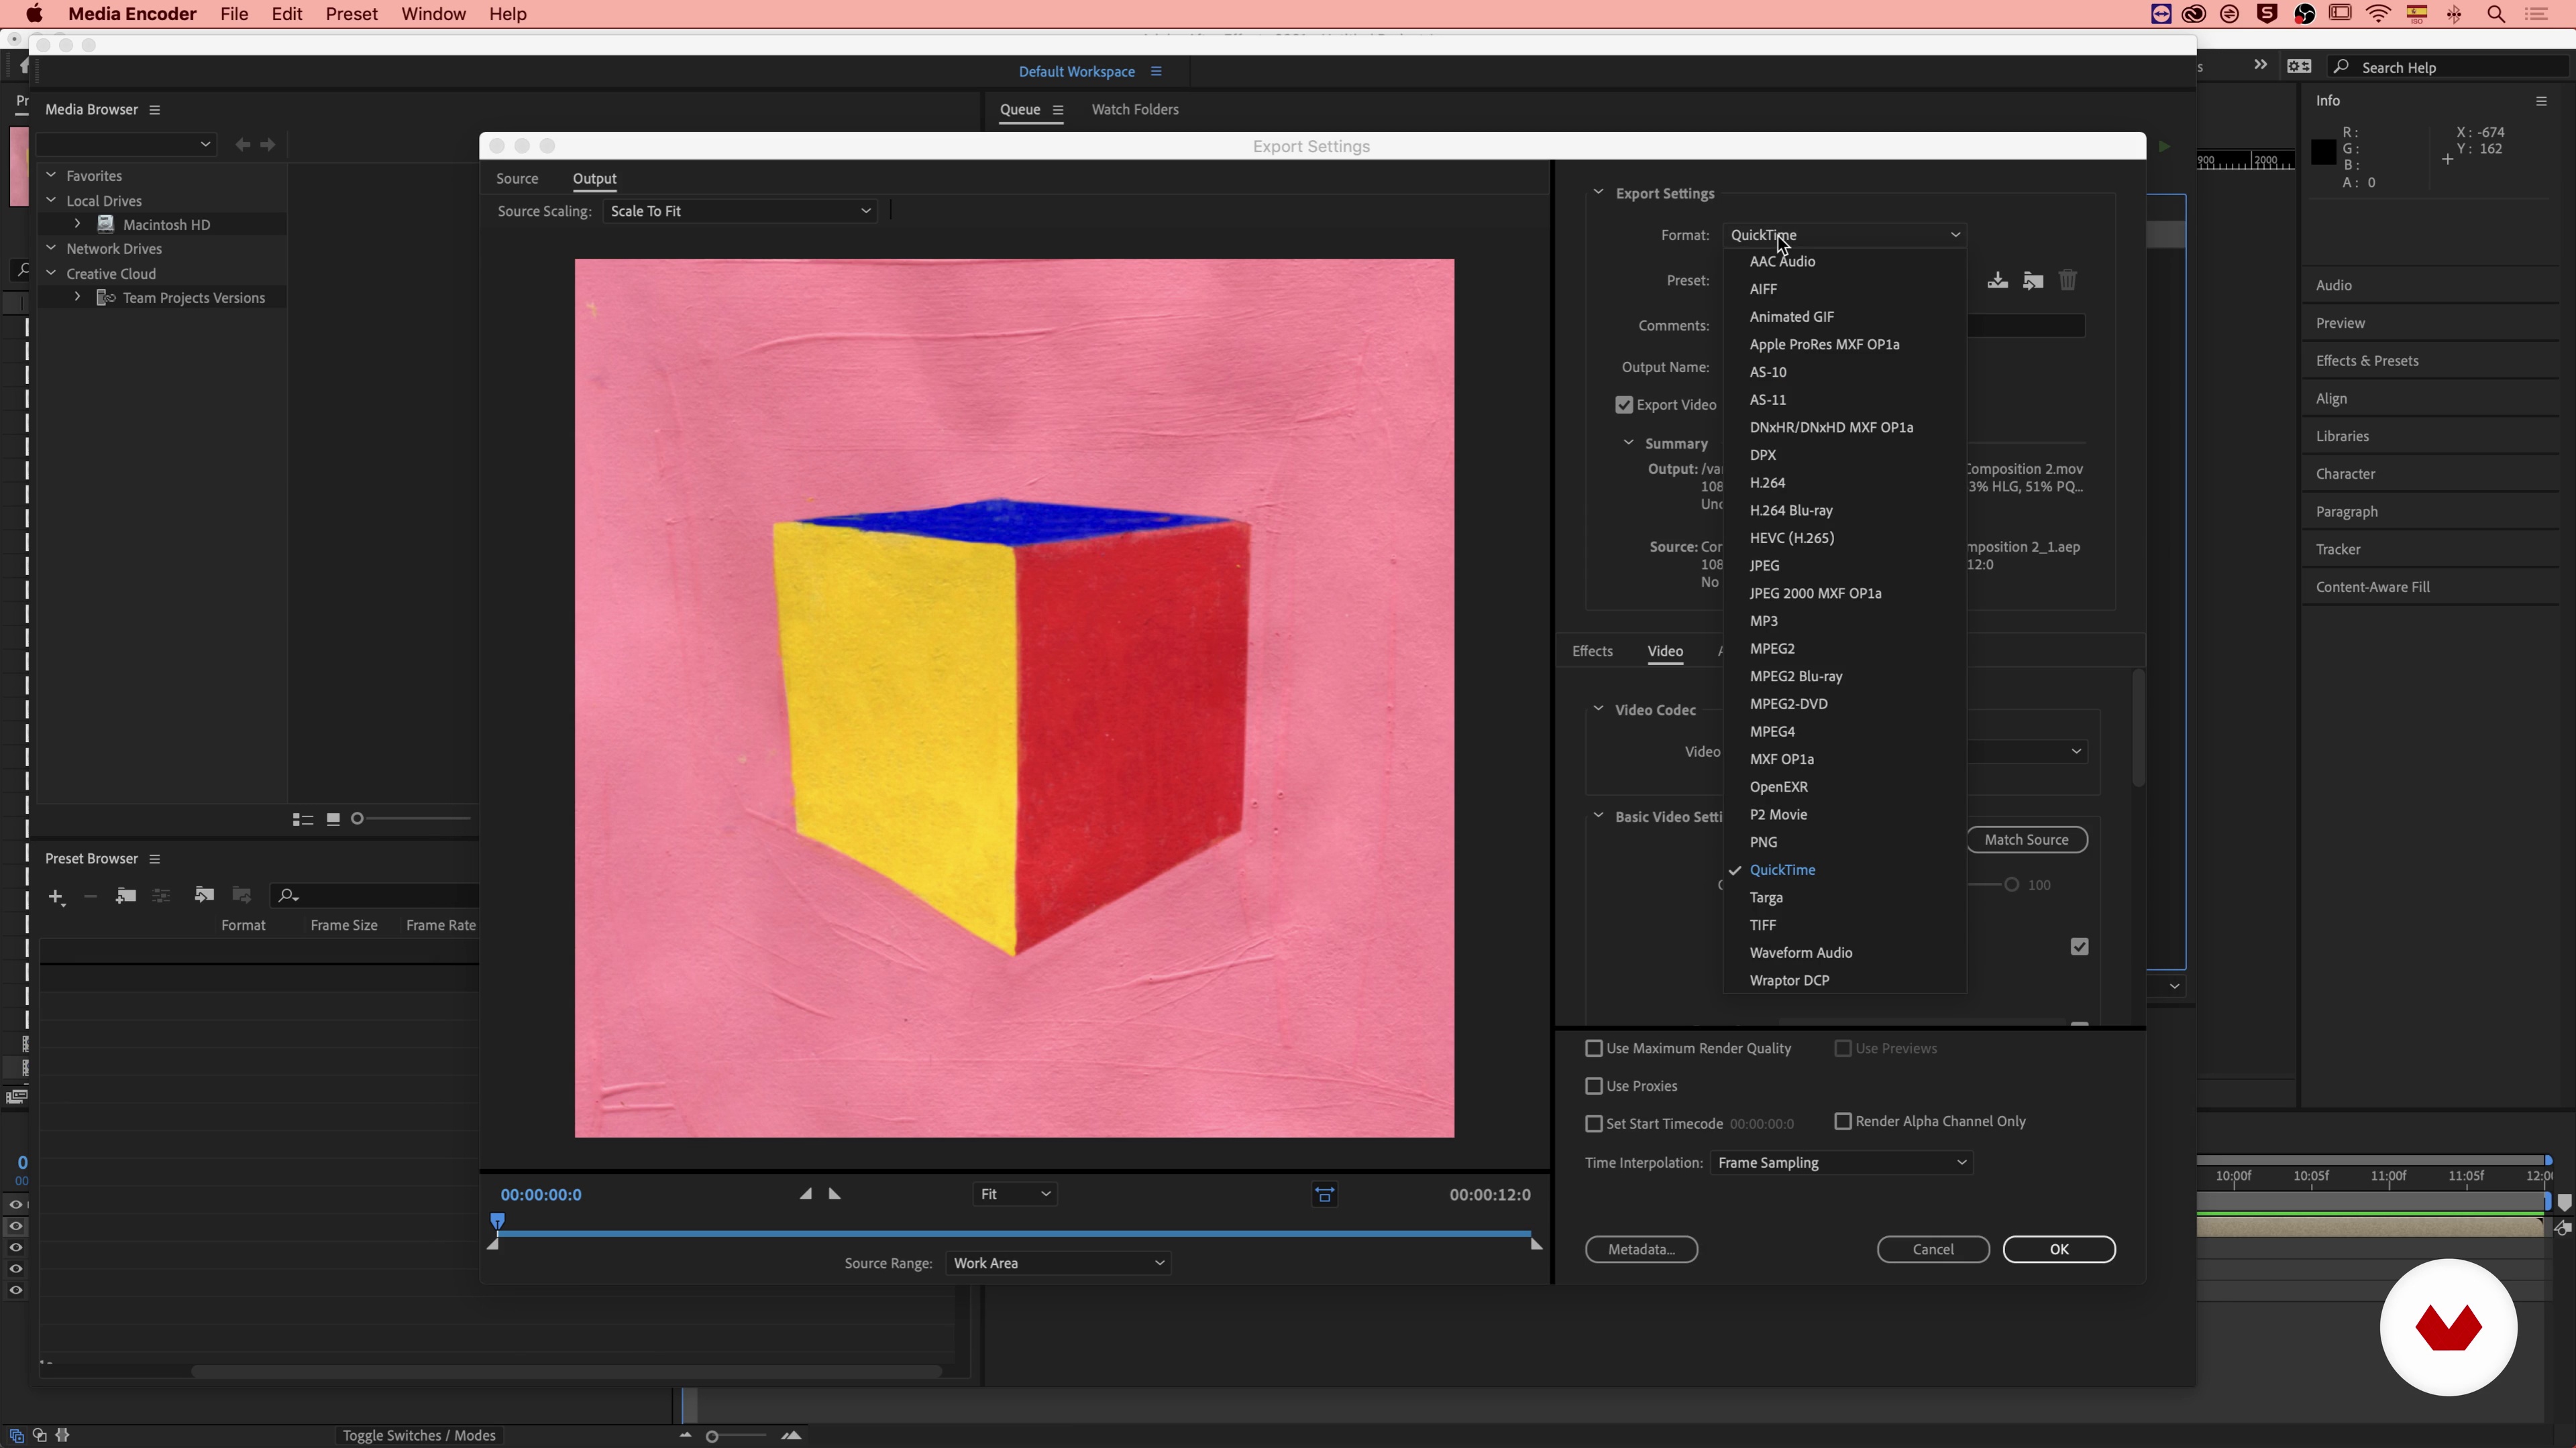
Task: Click the Media Browser list view icon
Action: click(302, 819)
